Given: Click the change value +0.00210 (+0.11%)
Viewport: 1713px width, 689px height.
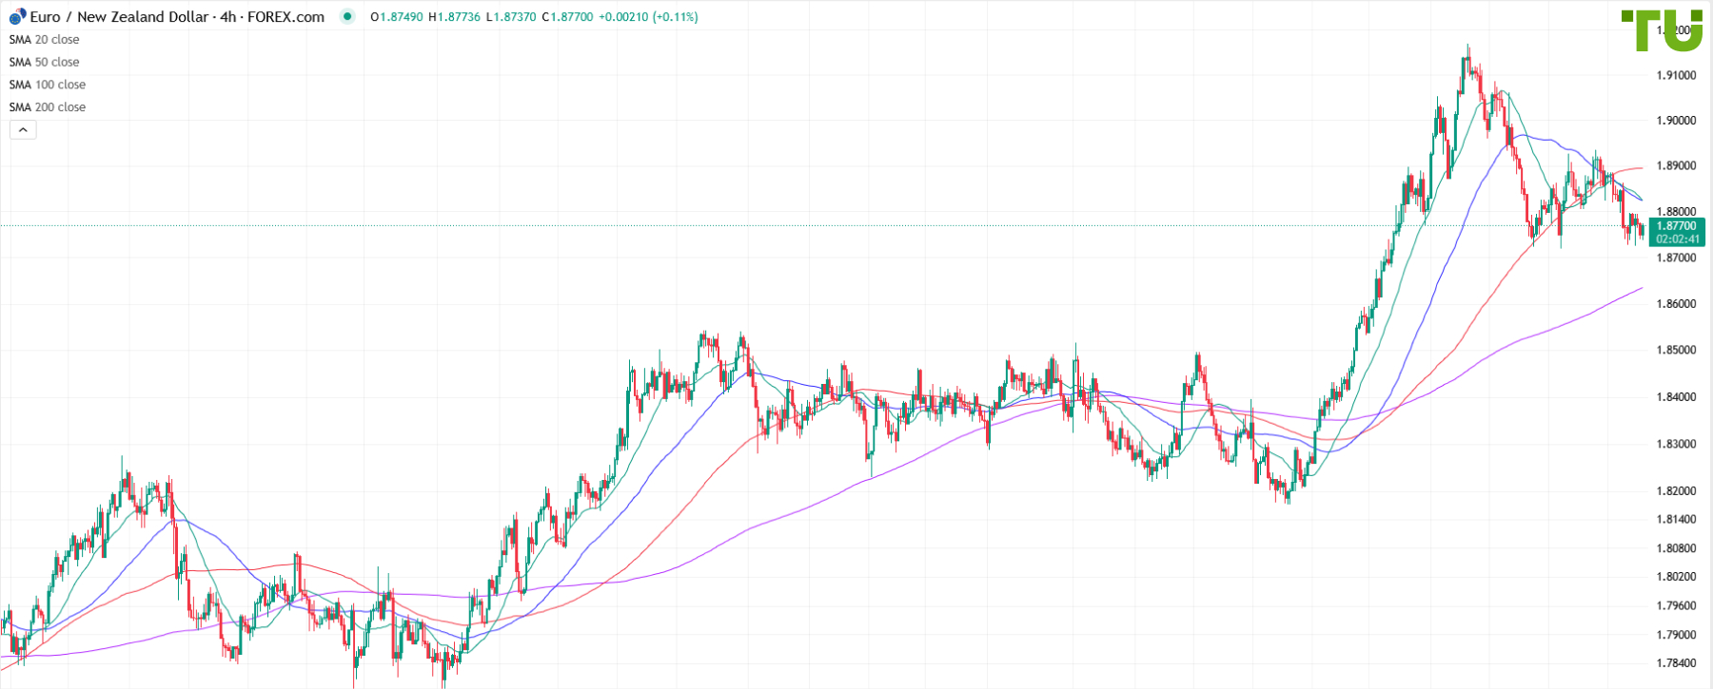Looking at the screenshot, I should coord(648,17).
